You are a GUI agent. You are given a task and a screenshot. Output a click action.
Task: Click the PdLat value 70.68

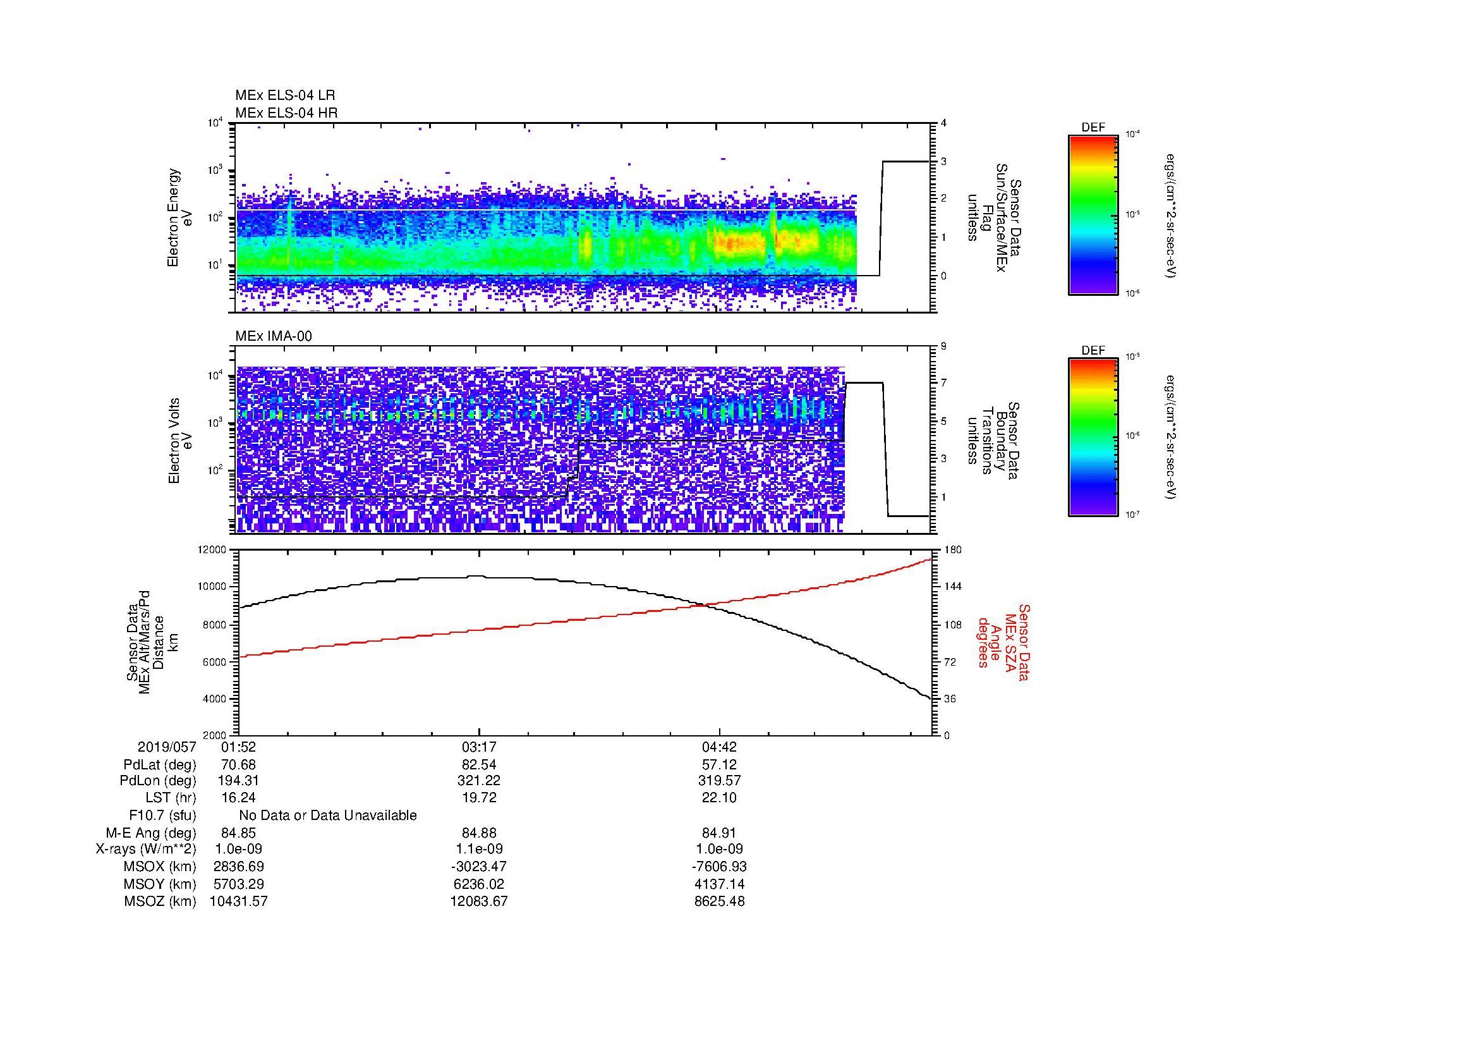(x=238, y=765)
